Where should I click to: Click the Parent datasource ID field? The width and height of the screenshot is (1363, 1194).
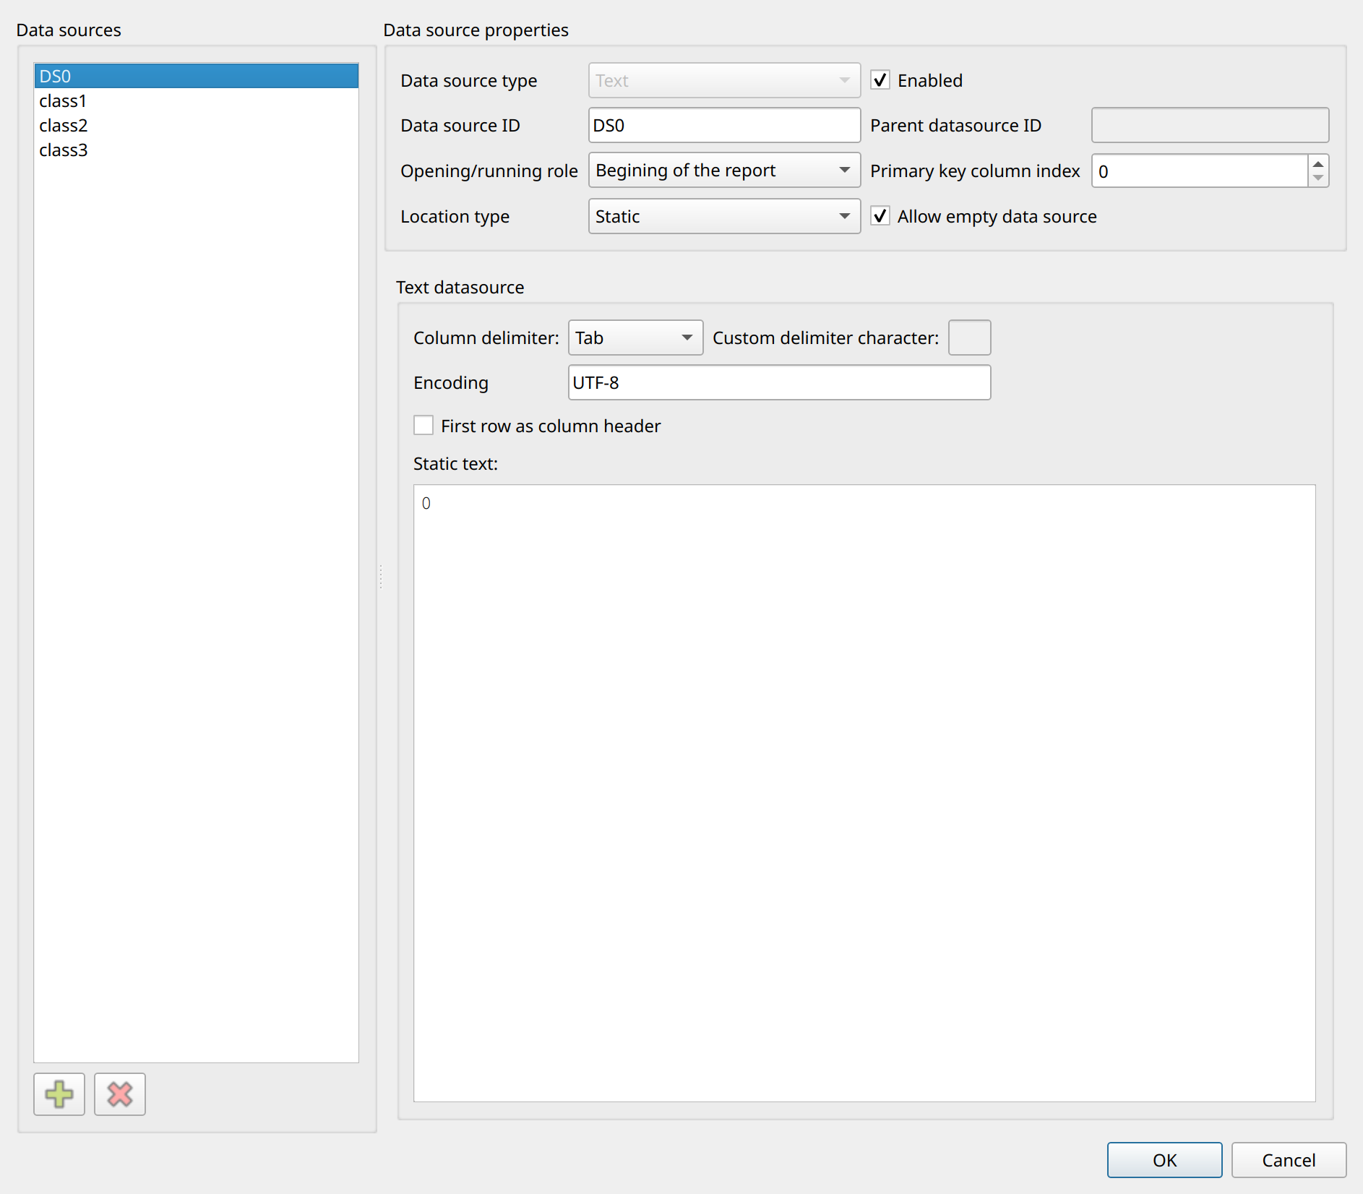point(1210,125)
